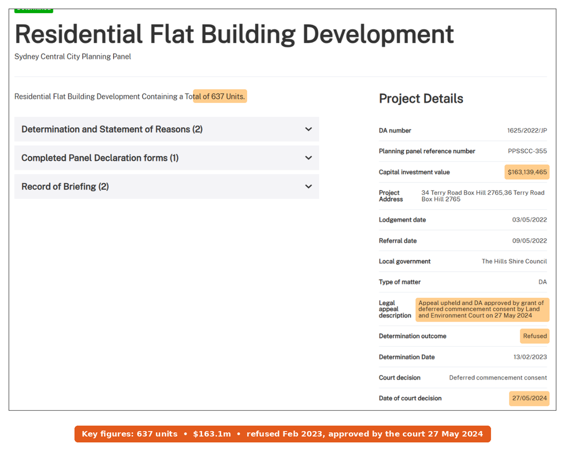Click the Local government label
This screenshot has width=565, height=451.
click(404, 262)
